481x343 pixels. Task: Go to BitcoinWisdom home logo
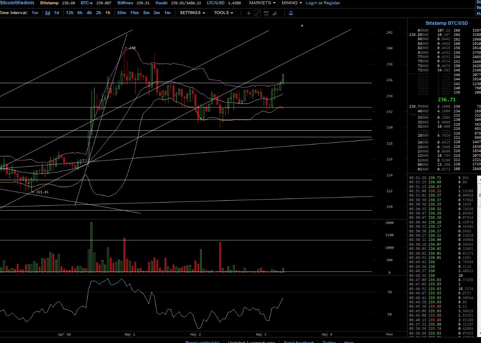click(17, 3)
